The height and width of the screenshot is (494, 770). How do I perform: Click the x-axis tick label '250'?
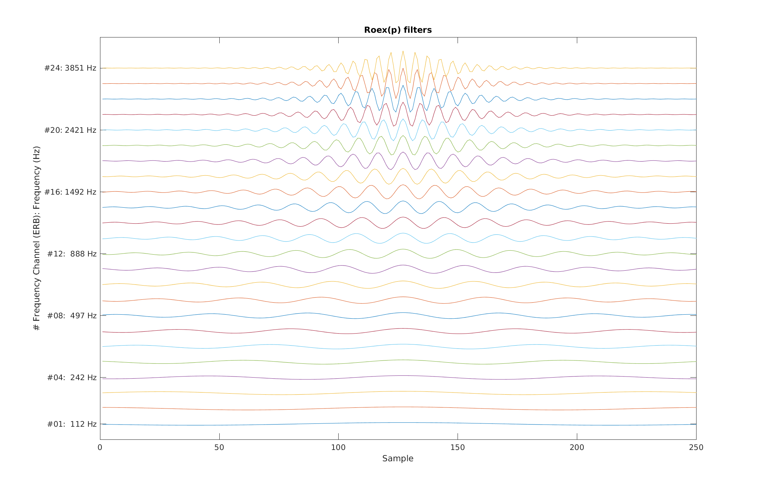tap(696, 447)
